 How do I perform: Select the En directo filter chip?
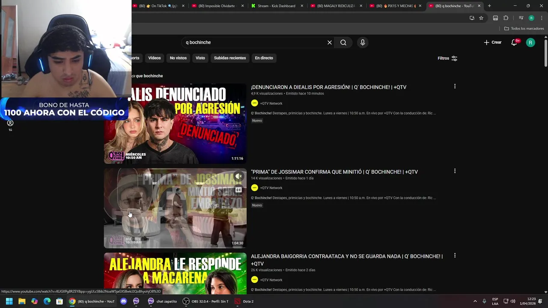(x=264, y=58)
